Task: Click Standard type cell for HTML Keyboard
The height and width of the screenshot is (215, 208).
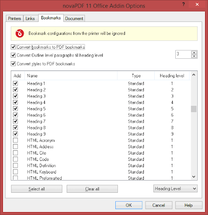Action: tap(136, 172)
